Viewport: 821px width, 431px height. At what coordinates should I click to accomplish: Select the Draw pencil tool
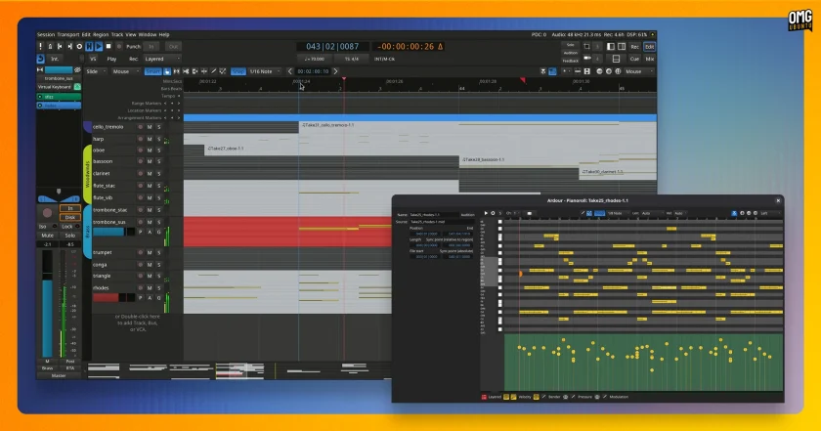click(214, 71)
